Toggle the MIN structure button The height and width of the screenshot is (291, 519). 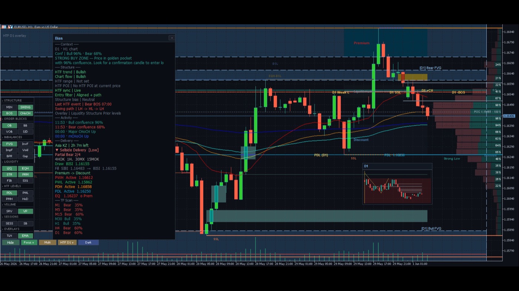pyautogui.click(x=9, y=107)
